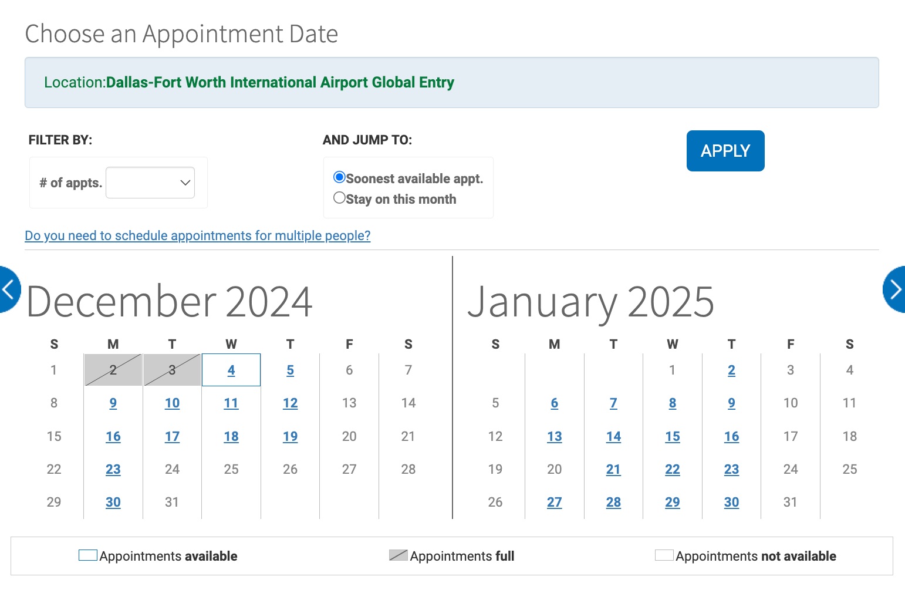Image resolution: width=905 pixels, height=600 pixels.
Task: Click the APPLY button
Action: coord(725,151)
